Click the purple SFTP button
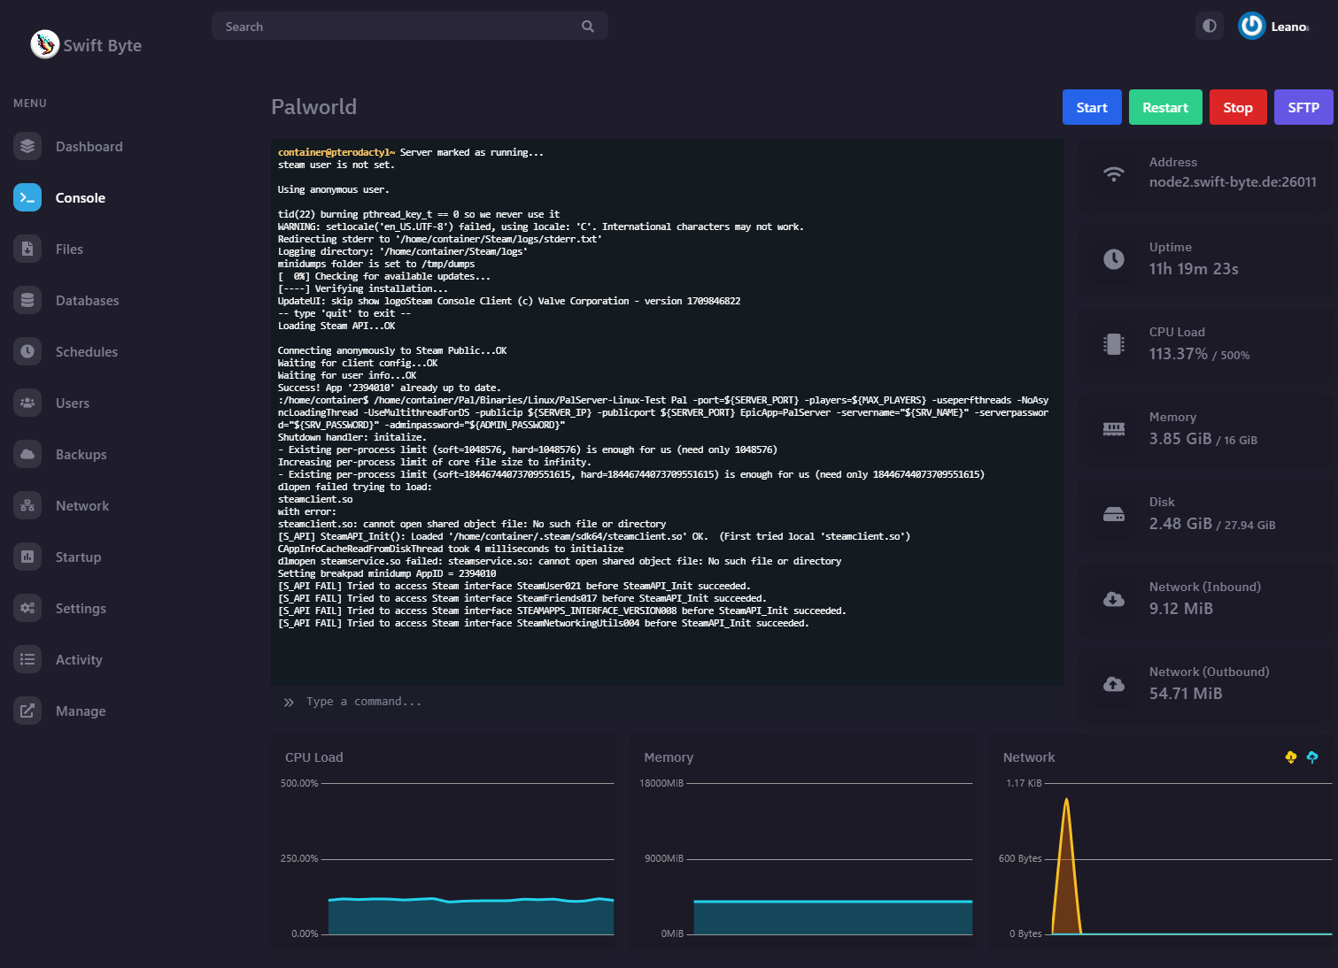Image resolution: width=1338 pixels, height=968 pixels. [x=1303, y=108]
